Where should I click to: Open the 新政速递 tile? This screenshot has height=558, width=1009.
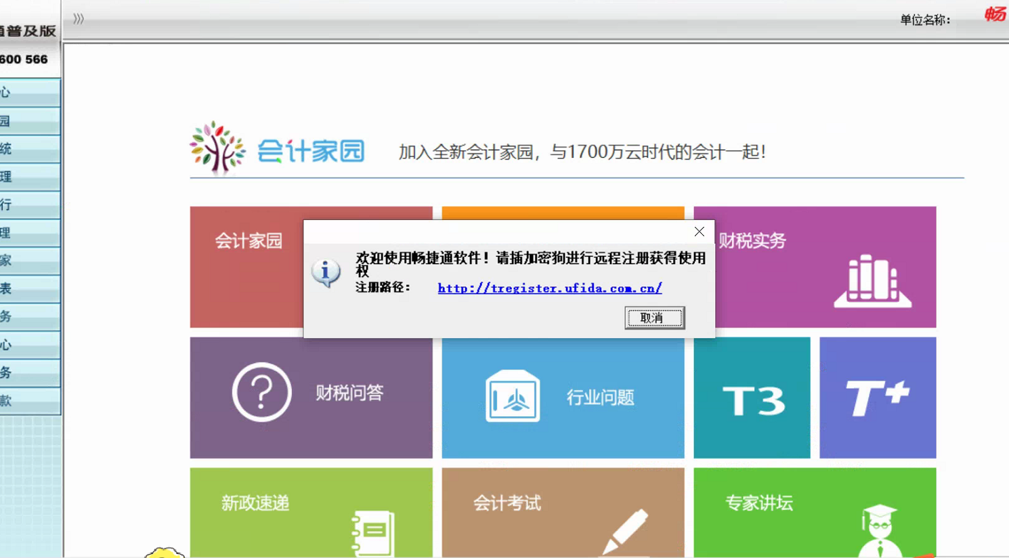pos(311,512)
